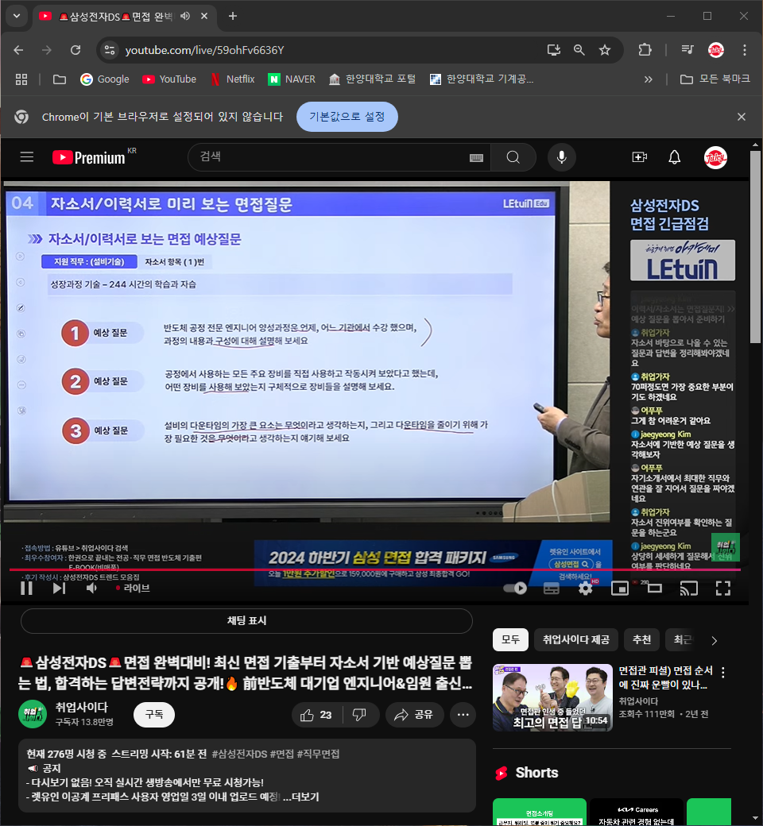The image size is (763, 826).
Task: Enter fullscreen video mode
Action: pyautogui.click(x=722, y=588)
